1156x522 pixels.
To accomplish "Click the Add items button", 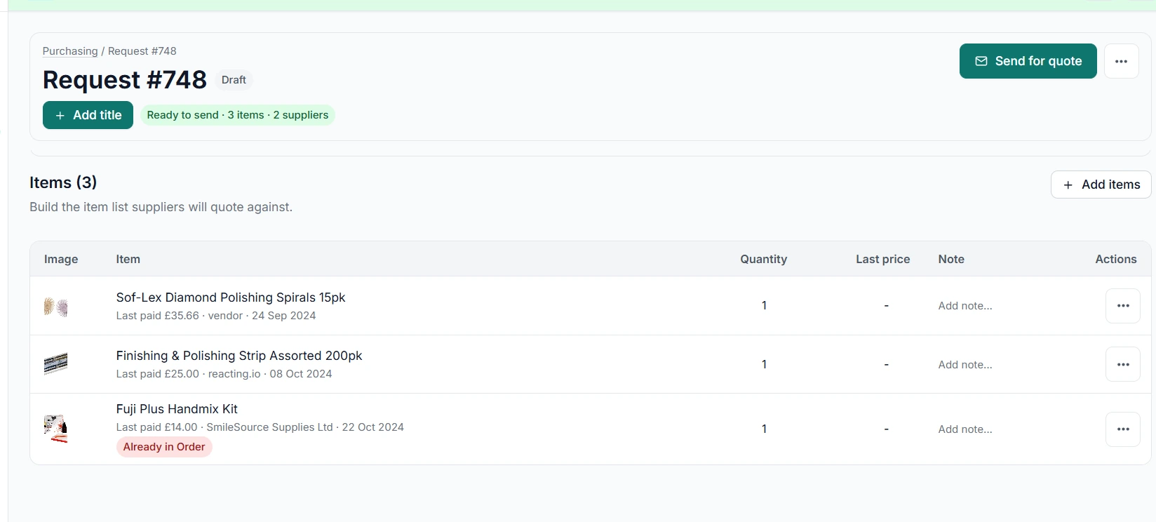I will pyautogui.click(x=1101, y=185).
